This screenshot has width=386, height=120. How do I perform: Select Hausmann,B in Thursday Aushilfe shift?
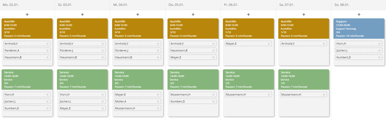(193, 50)
